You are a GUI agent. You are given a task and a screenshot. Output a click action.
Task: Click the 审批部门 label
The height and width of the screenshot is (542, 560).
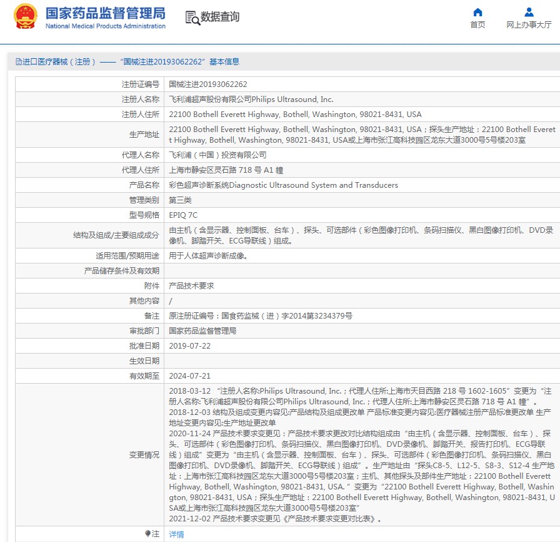click(x=144, y=331)
